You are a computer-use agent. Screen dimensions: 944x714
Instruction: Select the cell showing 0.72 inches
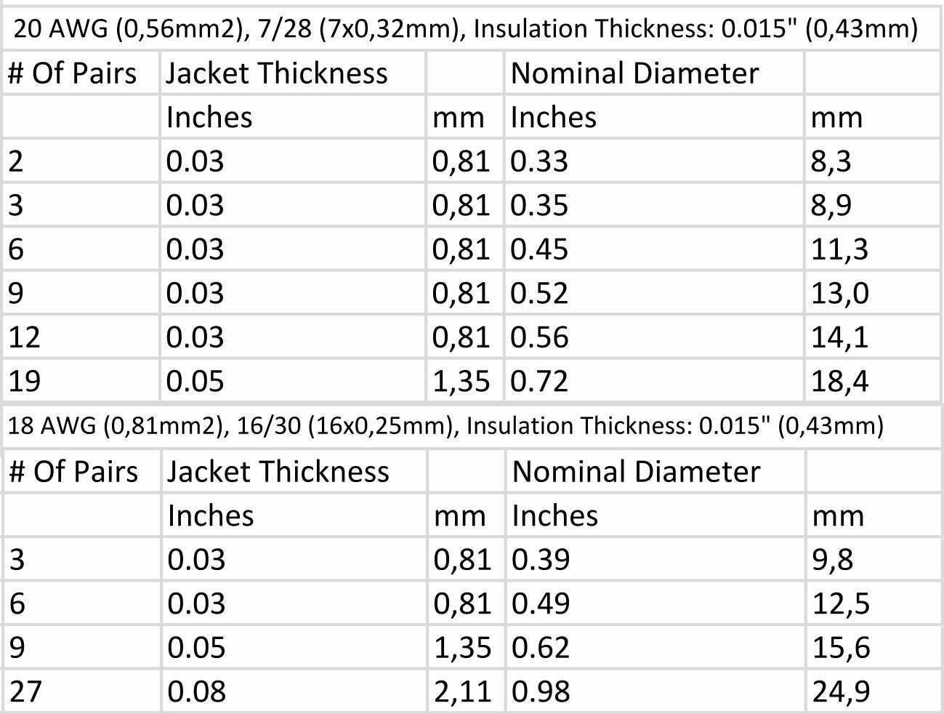655,380
